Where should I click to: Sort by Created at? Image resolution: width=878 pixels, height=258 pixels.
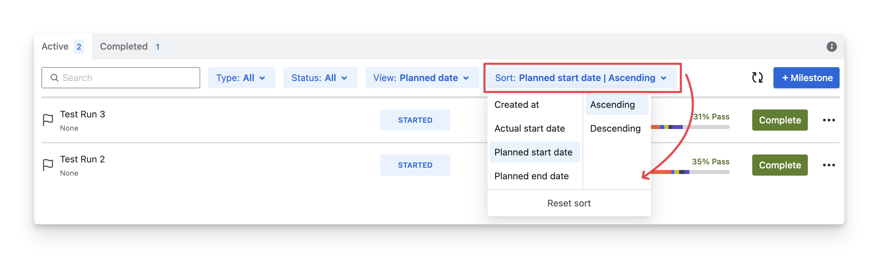pos(517,105)
